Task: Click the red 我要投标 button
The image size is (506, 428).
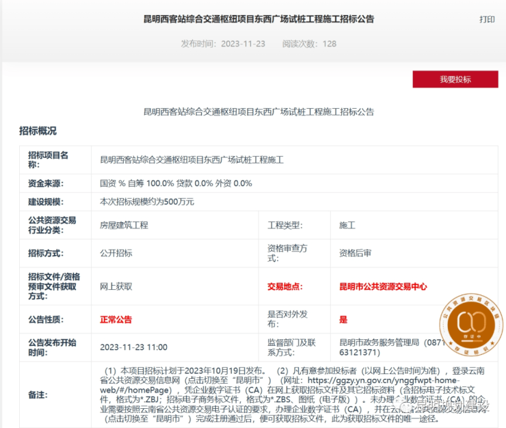Action: click(455, 79)
